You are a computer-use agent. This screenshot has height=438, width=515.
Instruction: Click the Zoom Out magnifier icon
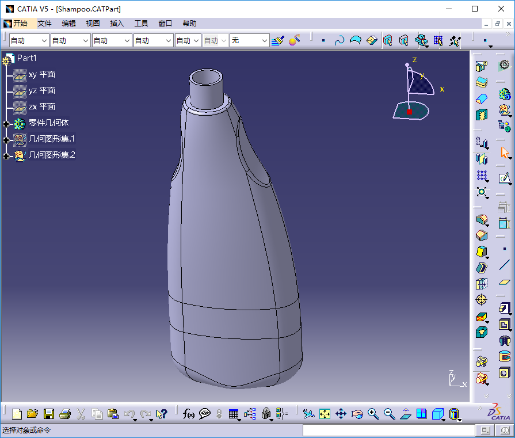(x=390, y=414)
